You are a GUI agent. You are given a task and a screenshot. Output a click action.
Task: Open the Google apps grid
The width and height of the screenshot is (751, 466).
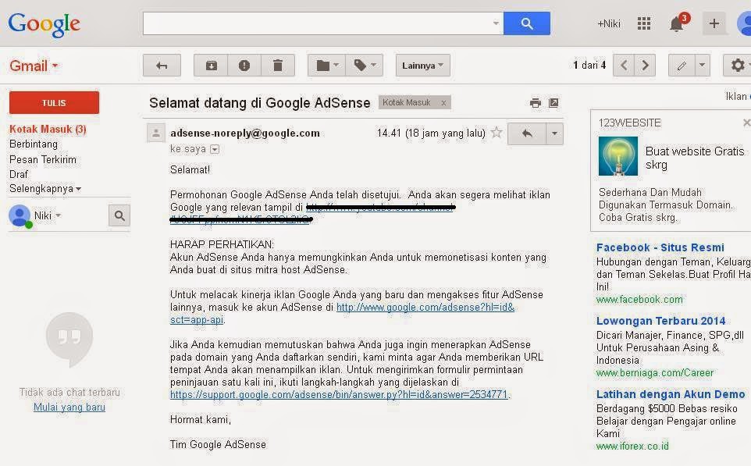click(644, 23)
